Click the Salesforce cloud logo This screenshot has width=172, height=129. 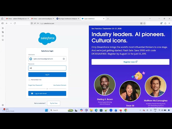pyautogui.click(x=47, y=38)
